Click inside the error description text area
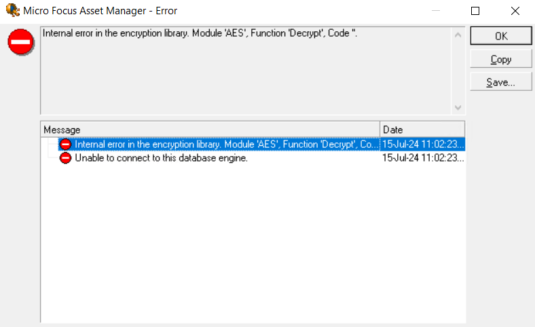Viewport: 535px width, 327px height. pyautogui.click(x=244, y=75)
